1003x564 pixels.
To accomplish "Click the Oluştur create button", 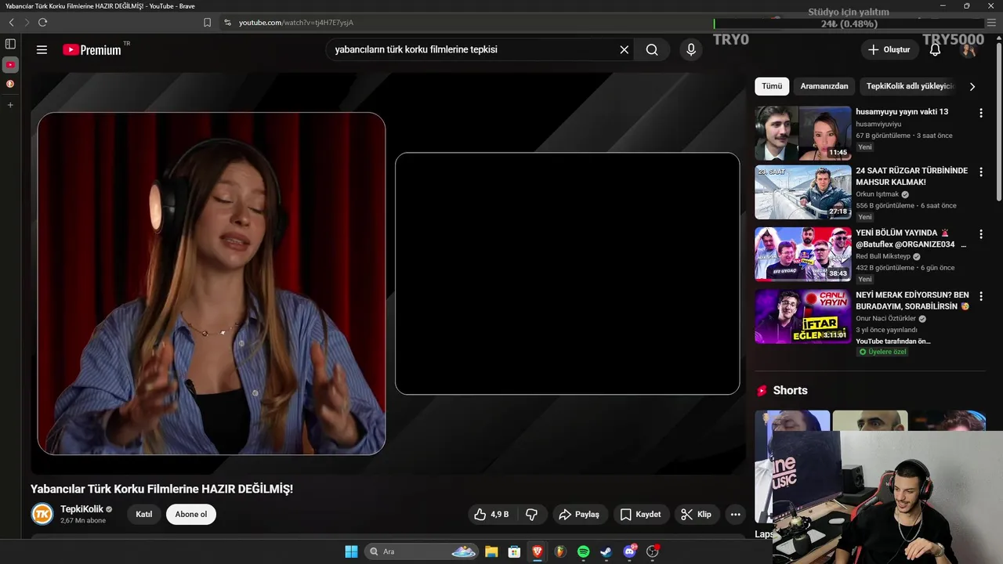I will (889, 49).
